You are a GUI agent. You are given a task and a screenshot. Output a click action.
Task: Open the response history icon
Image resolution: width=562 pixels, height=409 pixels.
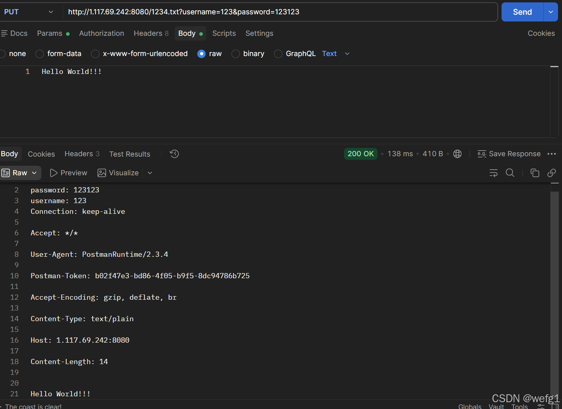[174, 154]
